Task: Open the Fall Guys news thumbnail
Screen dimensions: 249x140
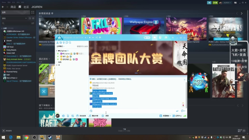Action: (101, 26)
